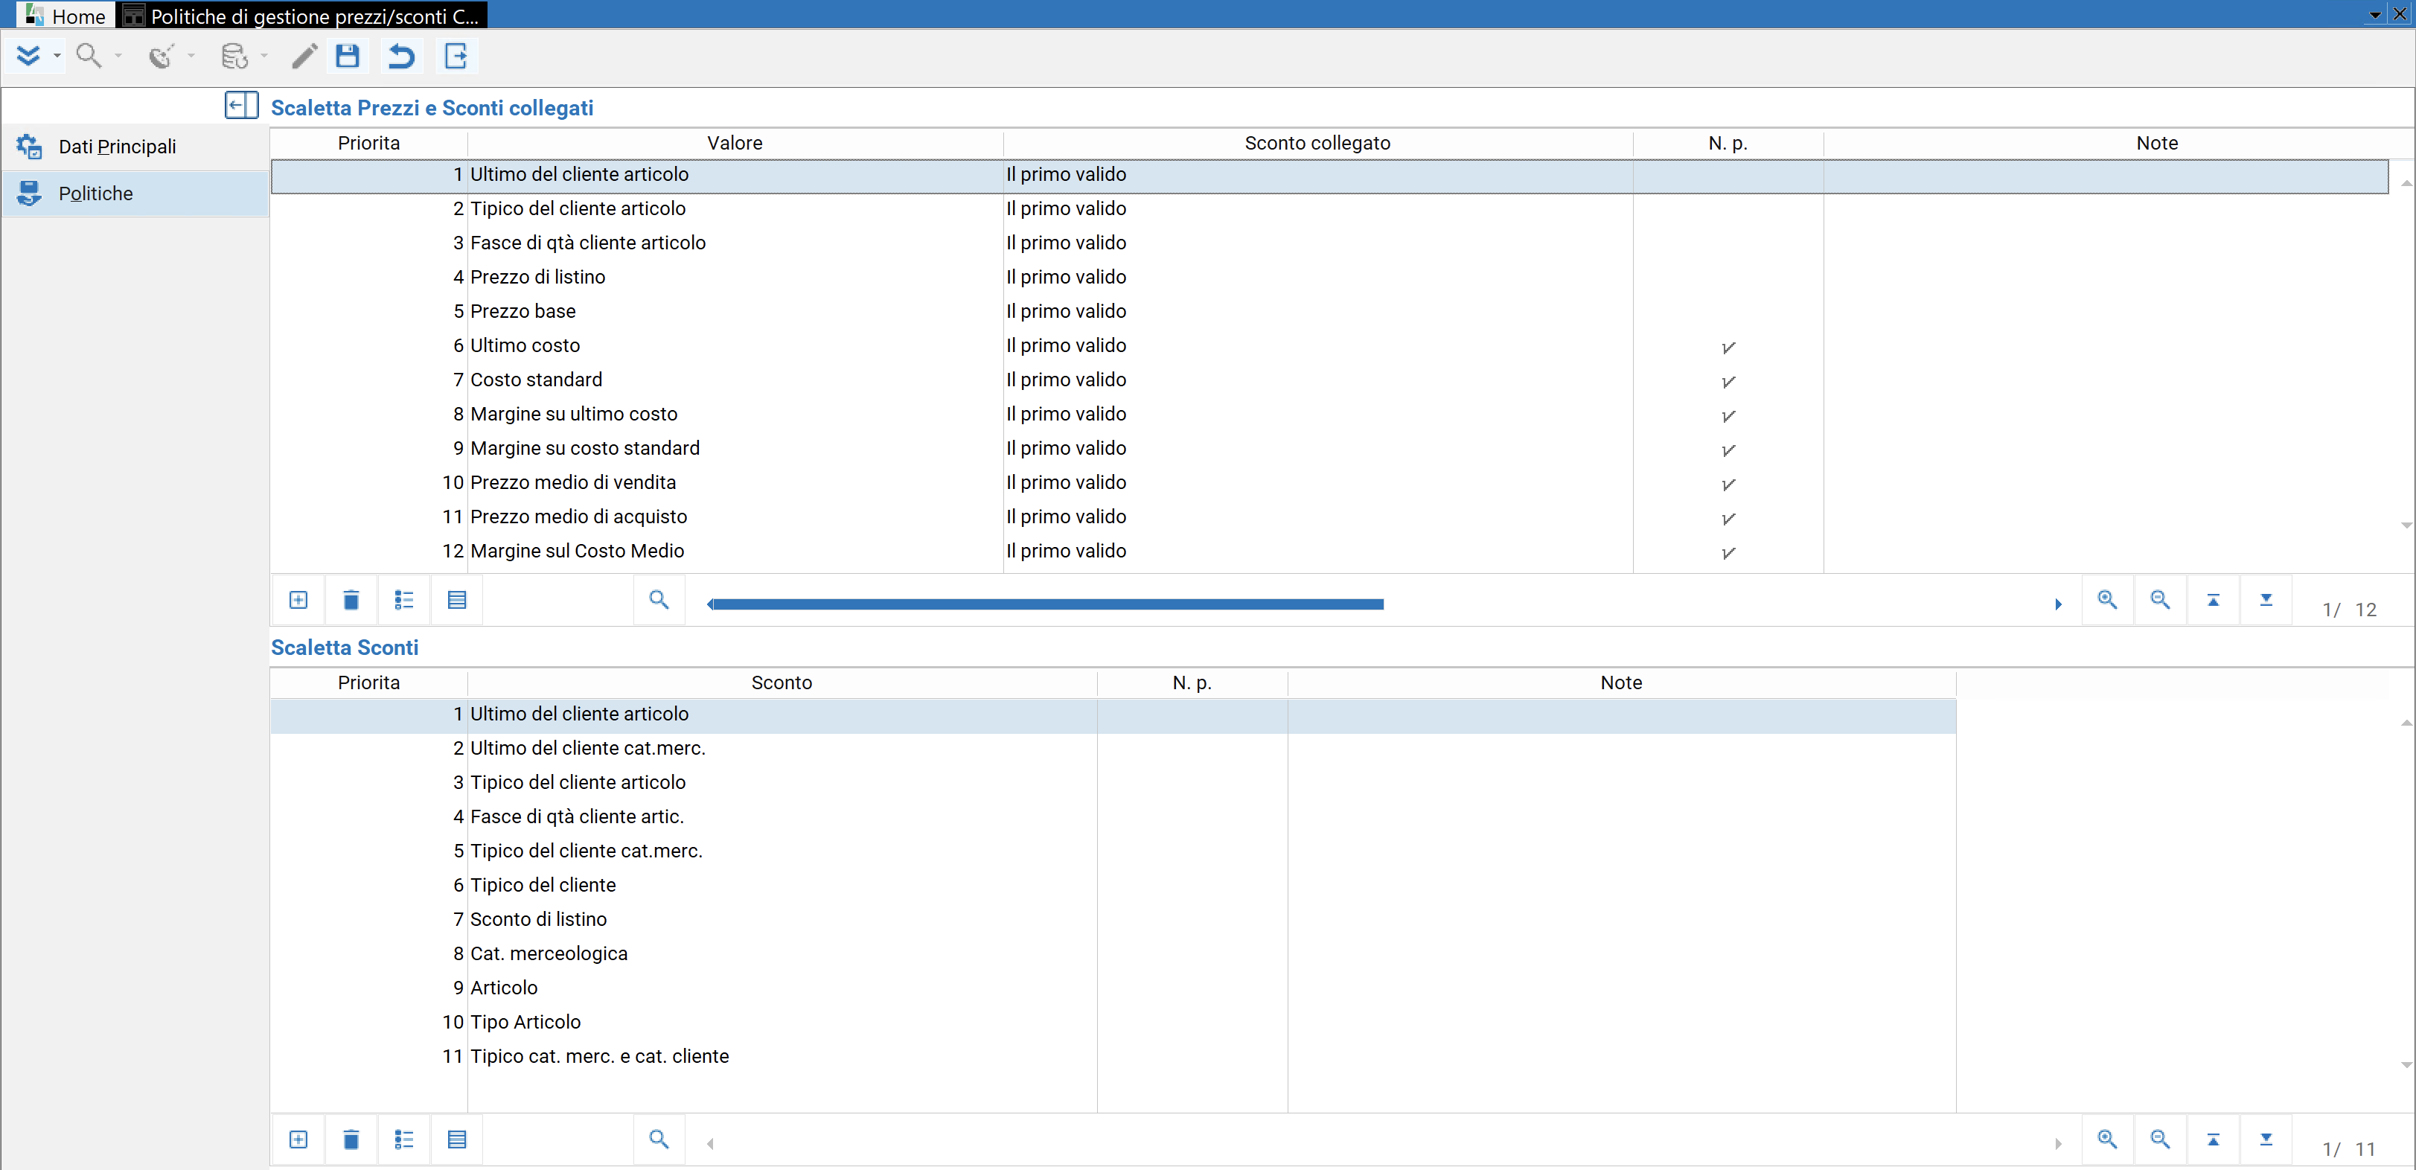The height and width of the screenshot is (1170, 2416).
Task: Click the Exit door icon in toolbar
Action: (x=456, y=57)
